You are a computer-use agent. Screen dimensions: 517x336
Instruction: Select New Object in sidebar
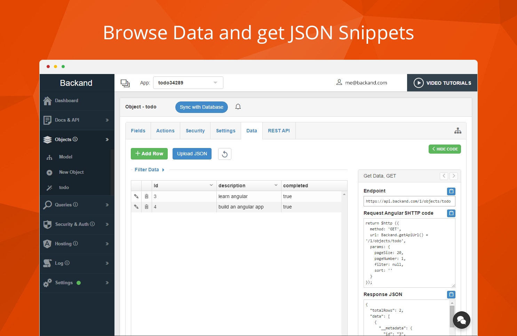(x=71, y=172)
